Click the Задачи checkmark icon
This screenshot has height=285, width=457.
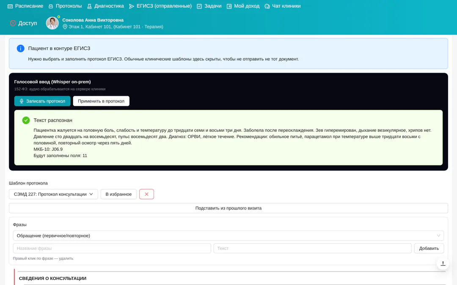point(199,6)
